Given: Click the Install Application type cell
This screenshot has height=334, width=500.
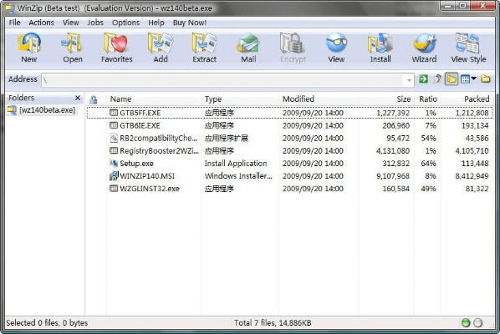Looking at the screenshot, I should tap(236, 164).
